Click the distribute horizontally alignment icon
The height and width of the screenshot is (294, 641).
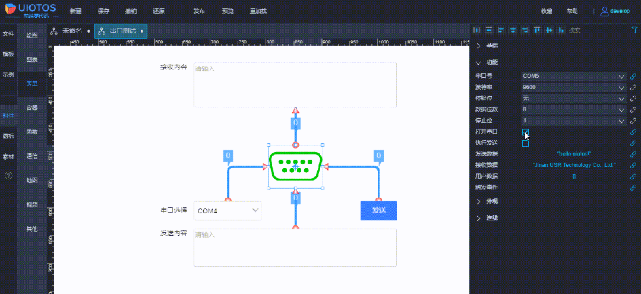pos(476,30)
